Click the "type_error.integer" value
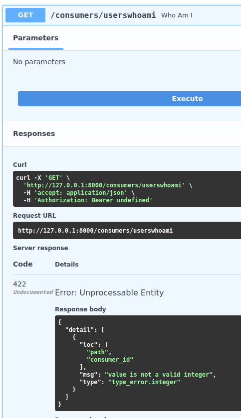Screen dimensions: 241x418 coord(144,382)
